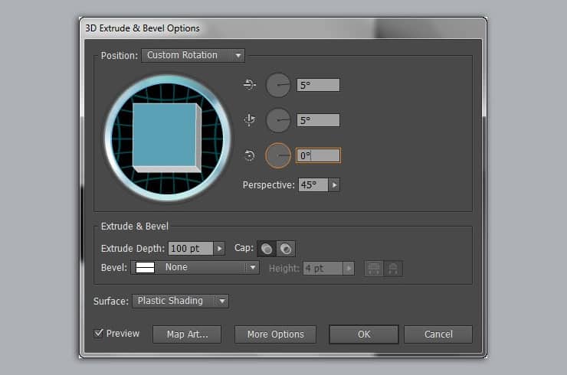Screen dimensions: 567x375
Task: Click the Extrude Depth 100 pt field
Action: (191, 249)
